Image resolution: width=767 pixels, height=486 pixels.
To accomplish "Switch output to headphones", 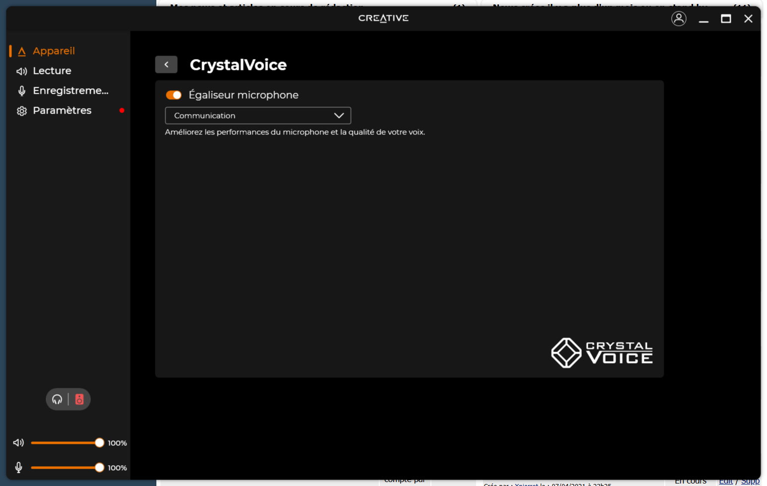I will (x=57, y=399).
